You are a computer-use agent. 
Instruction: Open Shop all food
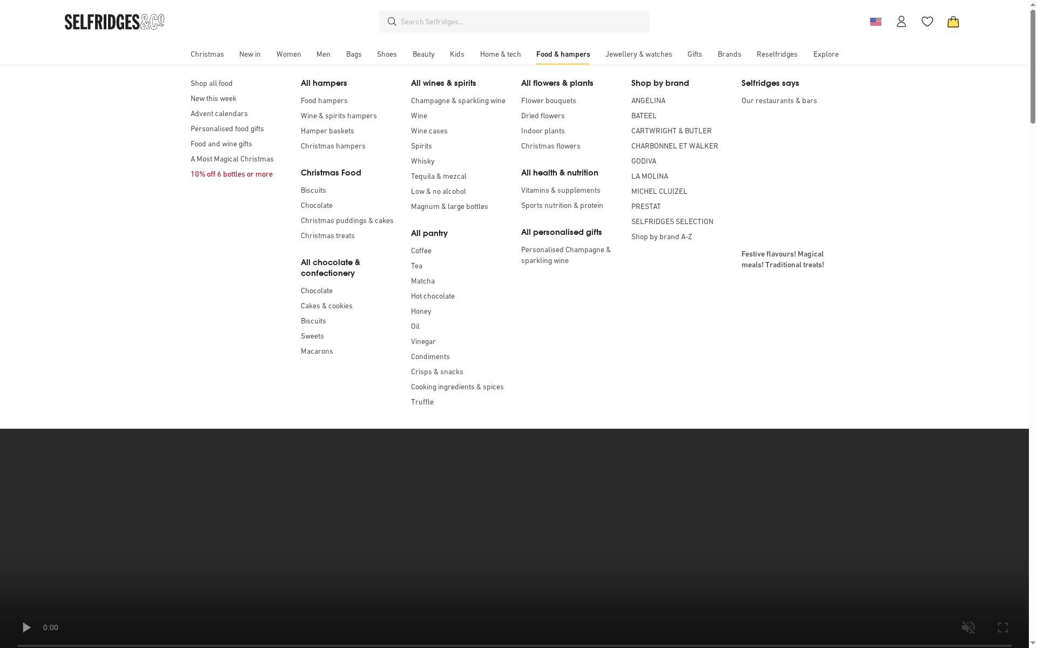click(x=211, y=83)
